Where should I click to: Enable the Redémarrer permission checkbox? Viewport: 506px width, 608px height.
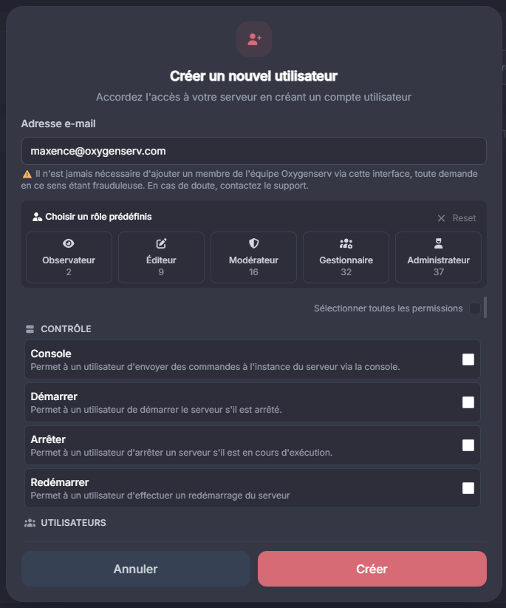tap(468, 488)
